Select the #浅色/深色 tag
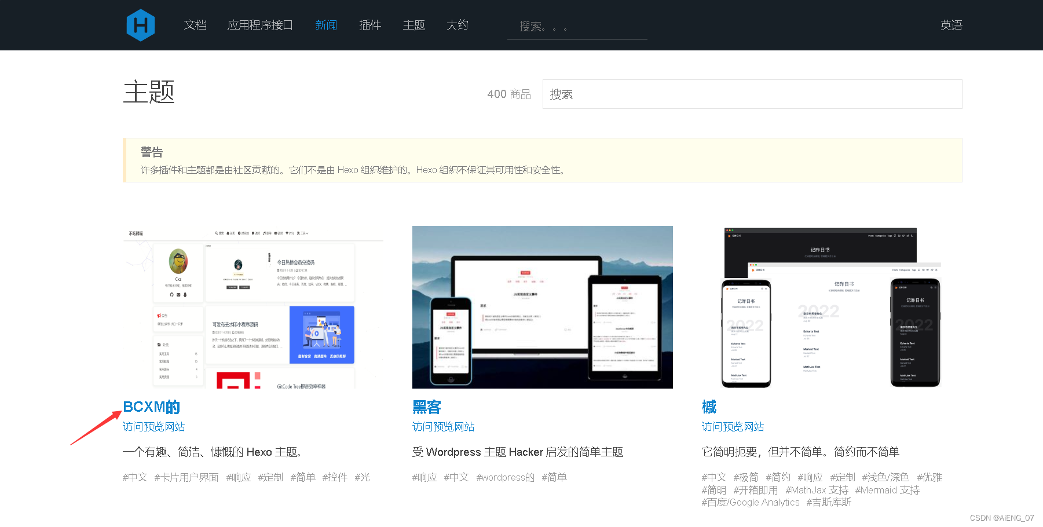The width and height of the screenshot is (1043, 527). click(885, 477)
